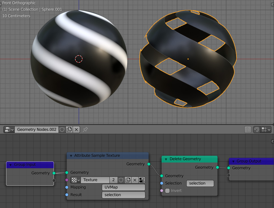Click the texture user count 2
This screenshot has width=274, height=208.
coord(113,180)
